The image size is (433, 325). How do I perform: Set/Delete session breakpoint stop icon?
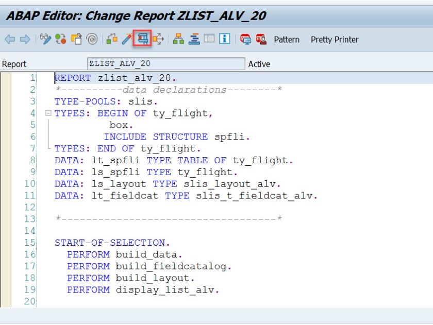245,39
